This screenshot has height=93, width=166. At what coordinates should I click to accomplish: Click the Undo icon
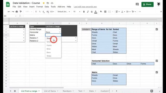pyautogui.click(x=9, y=12)
